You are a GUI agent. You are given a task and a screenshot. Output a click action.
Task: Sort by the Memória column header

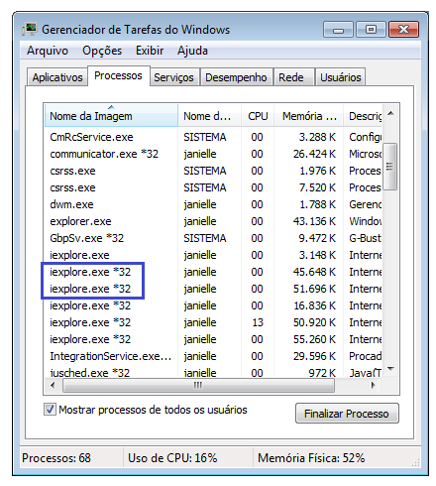pyautogui.click(x=309, y=116)
